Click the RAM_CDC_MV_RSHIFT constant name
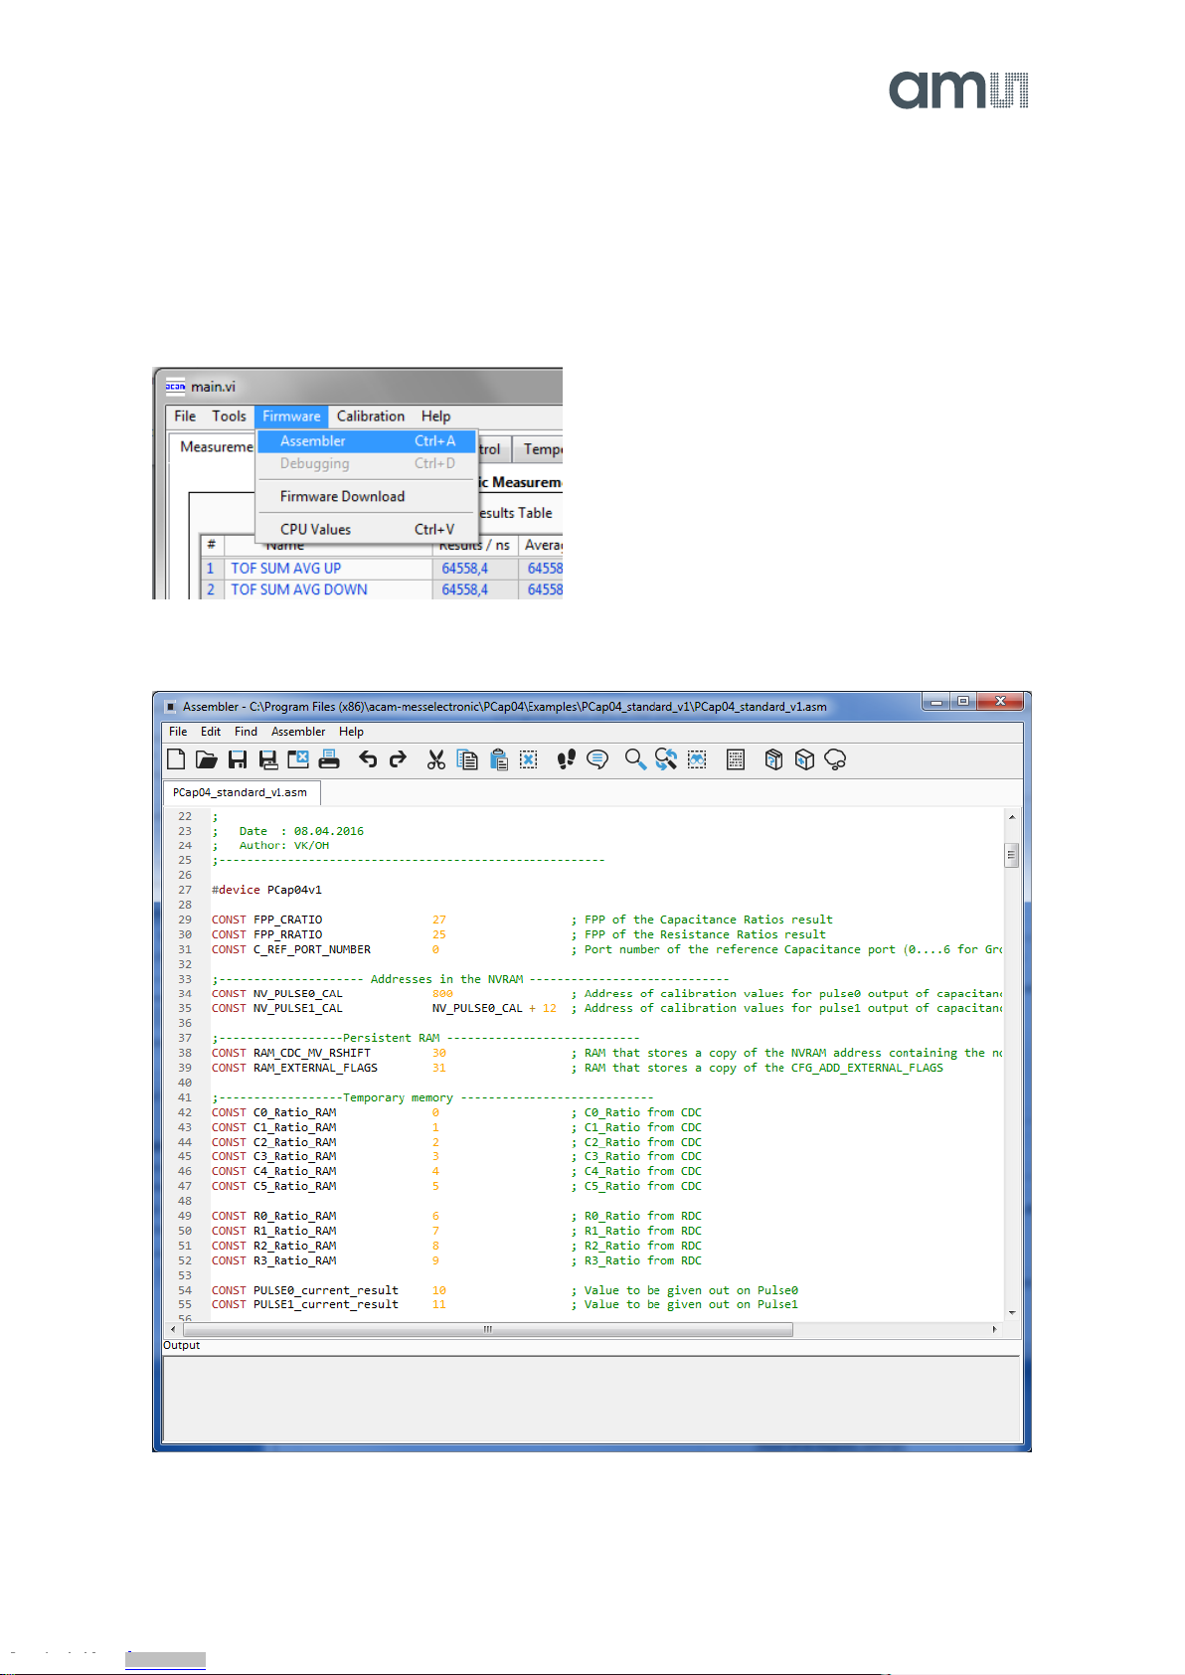This screenshot has width=1185, height=1675. [x=311, y=1054]
